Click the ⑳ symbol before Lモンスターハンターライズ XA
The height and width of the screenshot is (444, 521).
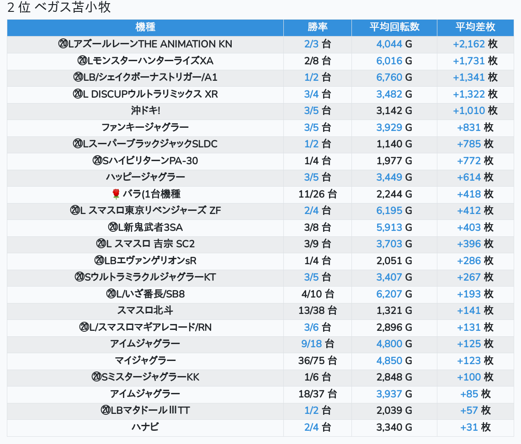point(83,61)
